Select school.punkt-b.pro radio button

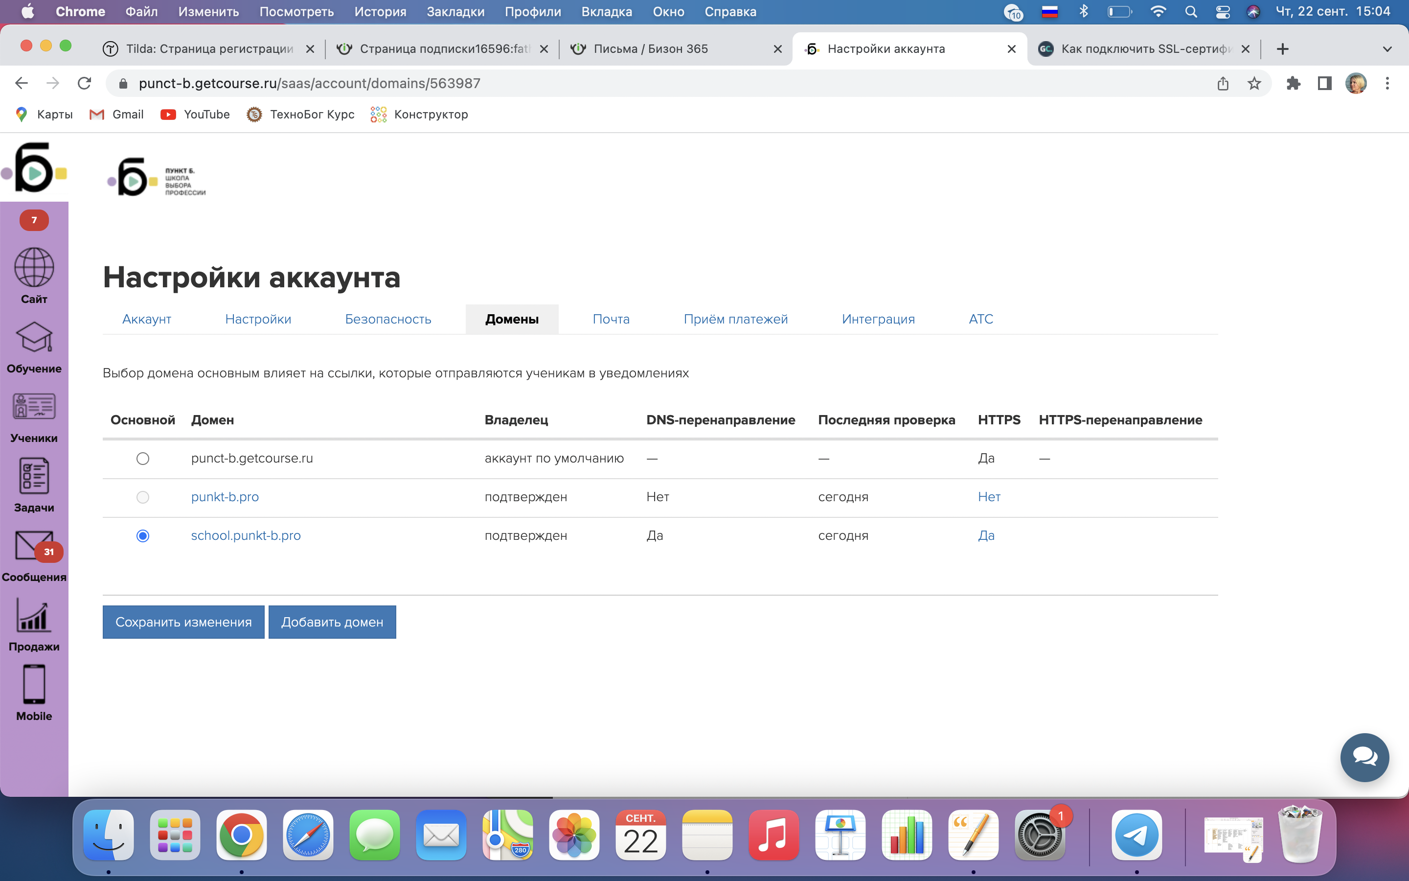143,535
